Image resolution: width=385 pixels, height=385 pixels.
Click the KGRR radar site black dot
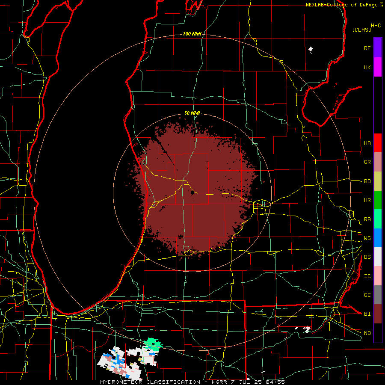click(192, 193)
